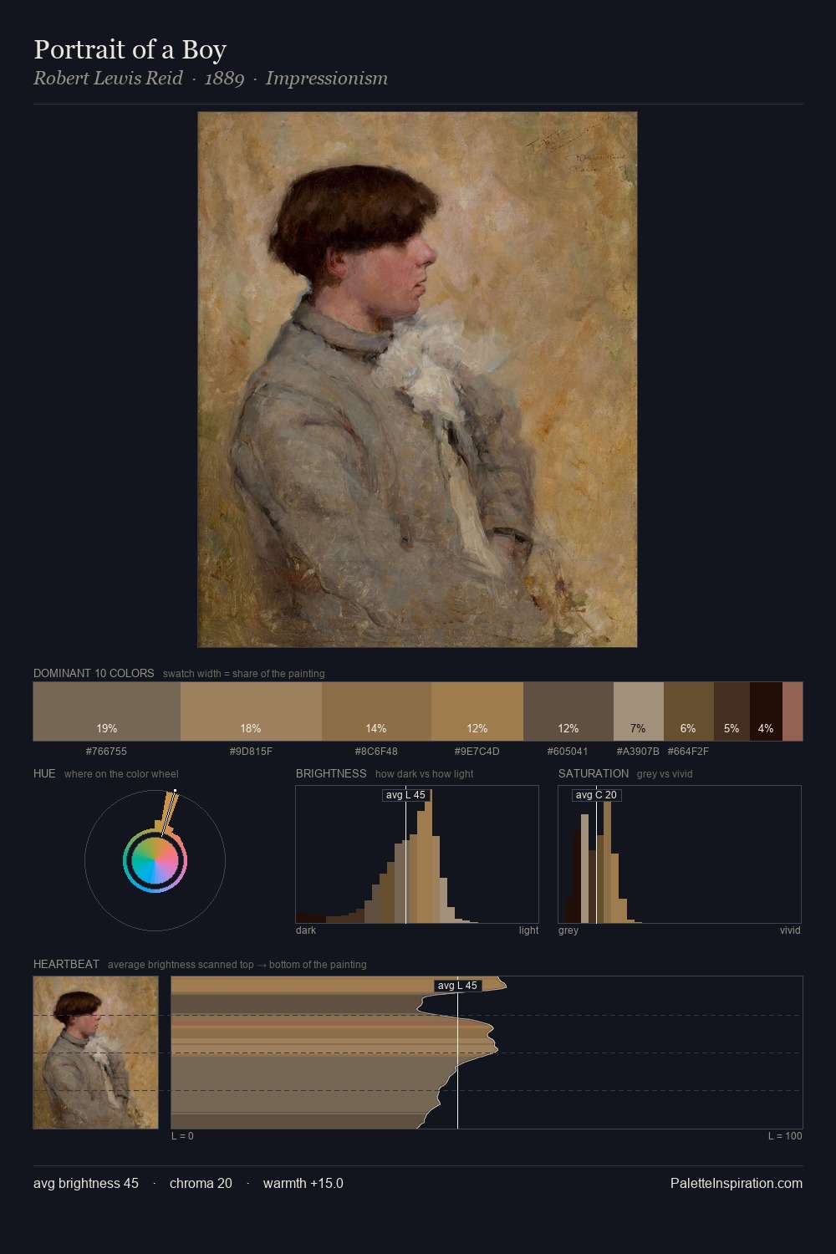Viewport: 836px width, 1254px height.
Task: Click hex code label #8C6F48
Action: point(376,752)
